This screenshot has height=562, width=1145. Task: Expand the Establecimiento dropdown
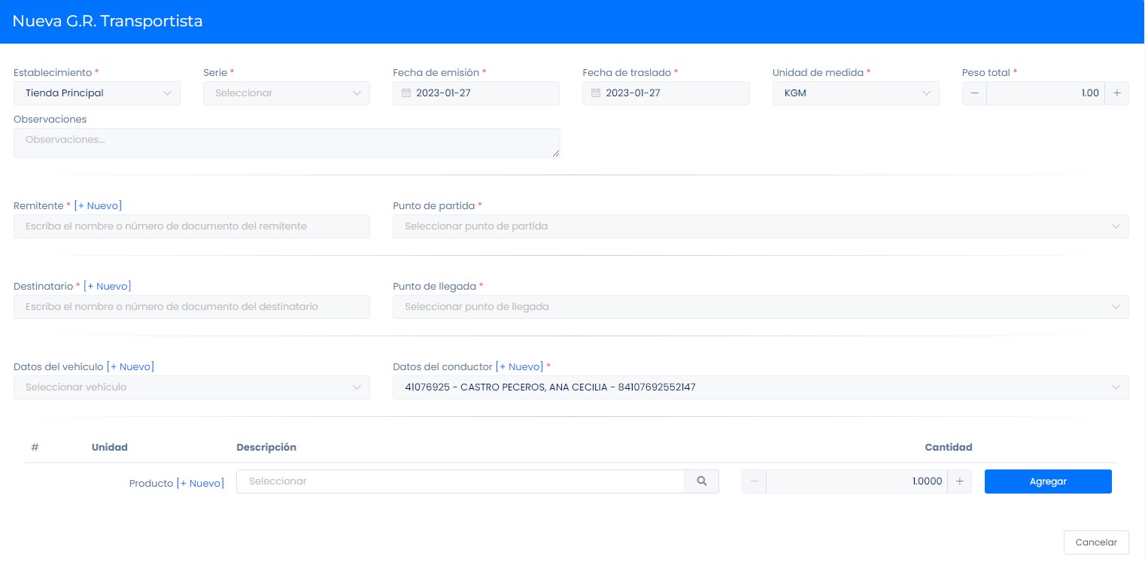click(x=96, y=93)
